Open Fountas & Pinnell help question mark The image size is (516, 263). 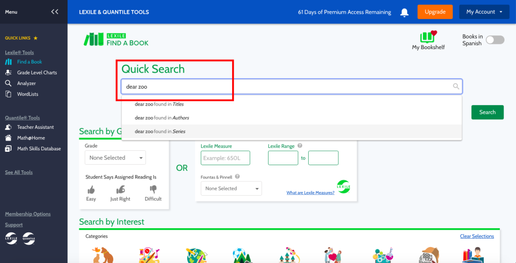coord(237,177)
